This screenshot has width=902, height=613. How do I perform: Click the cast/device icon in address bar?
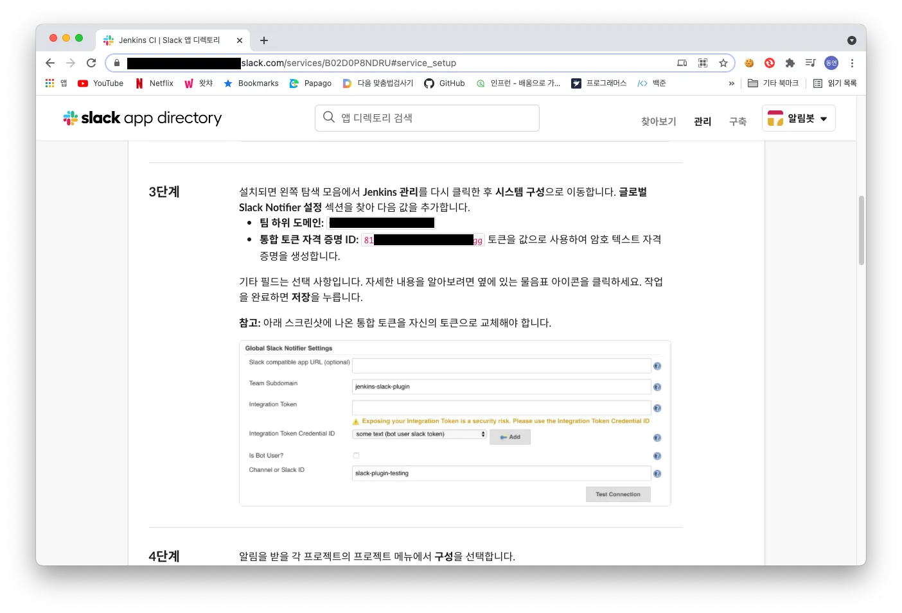[682, 63]
